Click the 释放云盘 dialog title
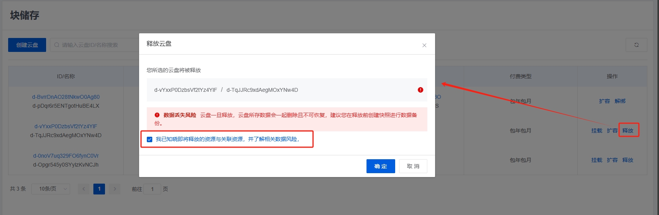Screen dimensions: 659x215 point(159,44)
